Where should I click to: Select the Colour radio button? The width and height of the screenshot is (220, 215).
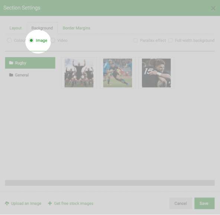(x=9, y=40)
